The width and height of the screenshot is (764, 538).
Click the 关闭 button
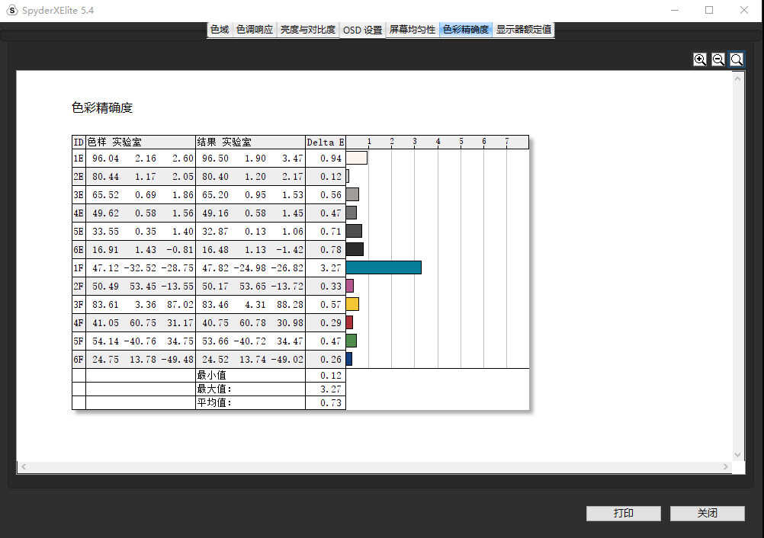[x=707, y=513]
